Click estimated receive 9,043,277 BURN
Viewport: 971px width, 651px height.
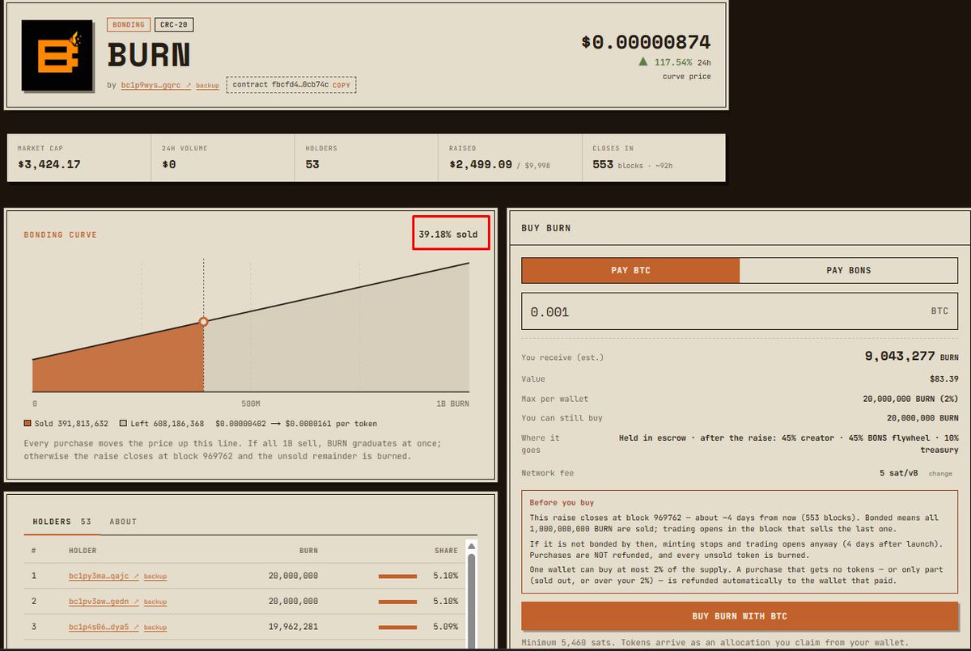(x=911, y=357)
